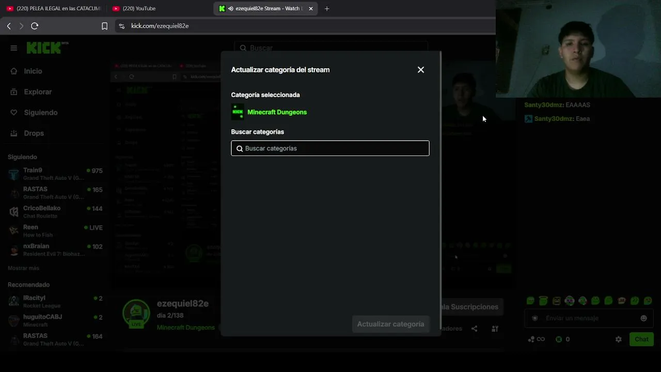Select the Minecraft Dungeons category in dialog
Viewport: 661px width, 372px height.
click(269, 112)
